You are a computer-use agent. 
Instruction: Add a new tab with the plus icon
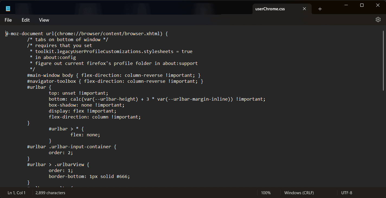pyautogui.click(x=320, y=9)
